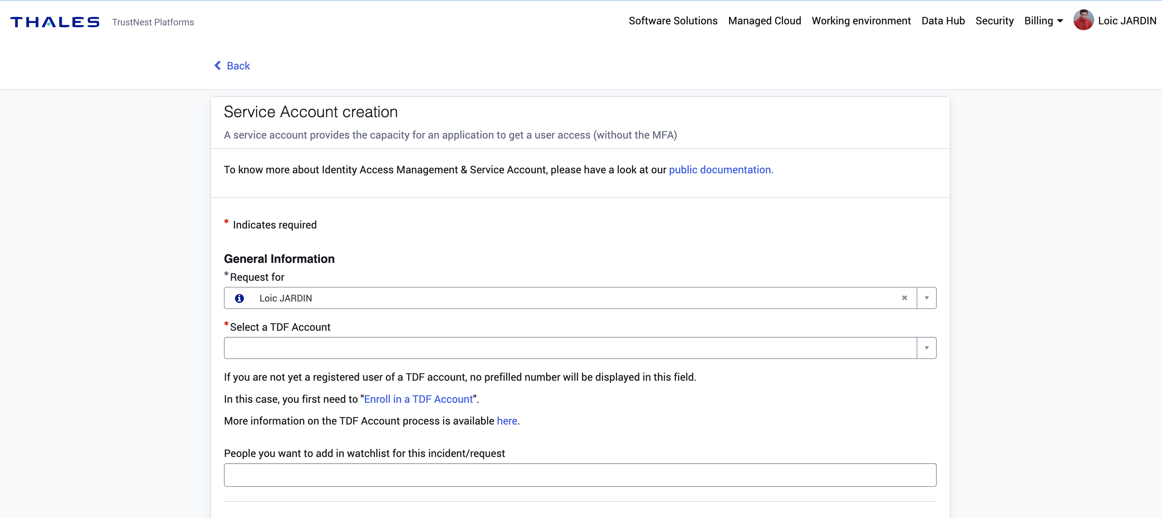Click the 'here' TDF Account info link
The width and height of the screenshot is (1162, 518).
tap(507, 421)
